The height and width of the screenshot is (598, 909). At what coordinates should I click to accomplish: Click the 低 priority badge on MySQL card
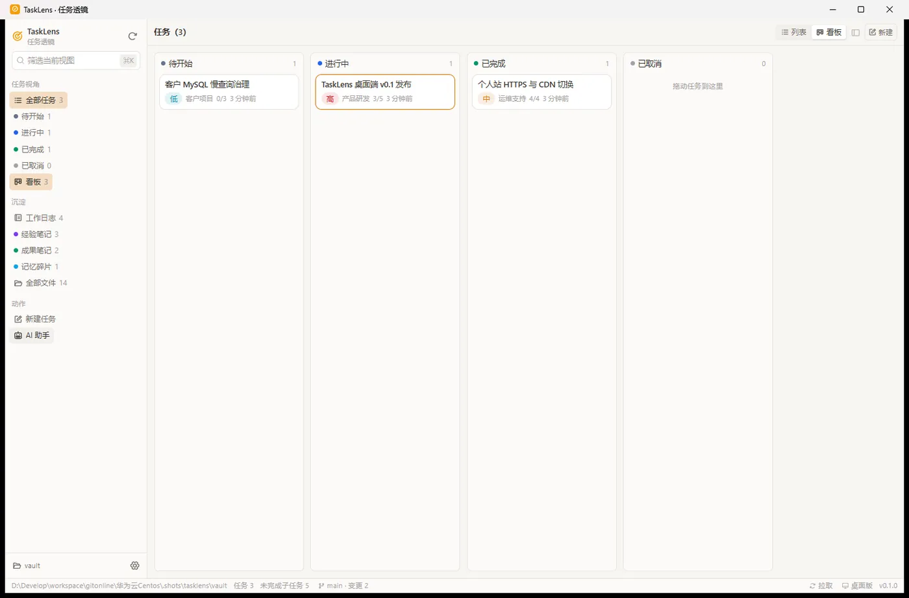pyautogui.click(x=173, y=99)
